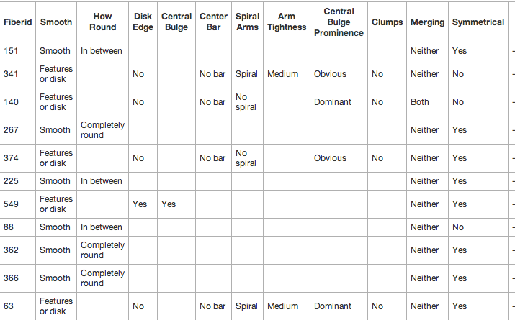This screenshot has width=515, height=320.
Task: Select the Center Bar column header
Action: 213,22
